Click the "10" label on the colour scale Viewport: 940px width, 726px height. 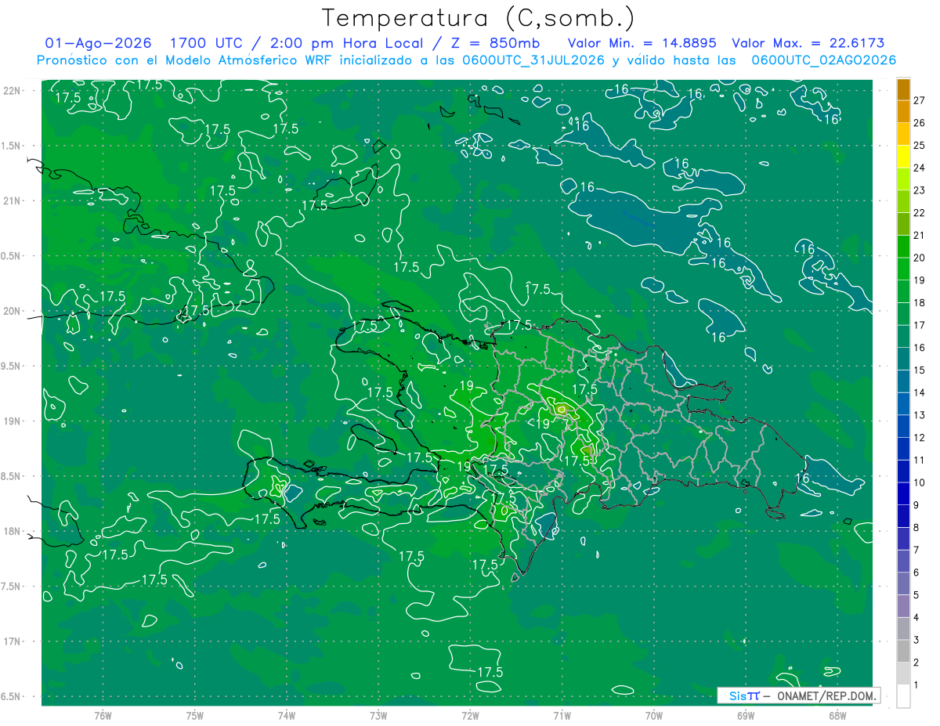click(x=920, y=482)
